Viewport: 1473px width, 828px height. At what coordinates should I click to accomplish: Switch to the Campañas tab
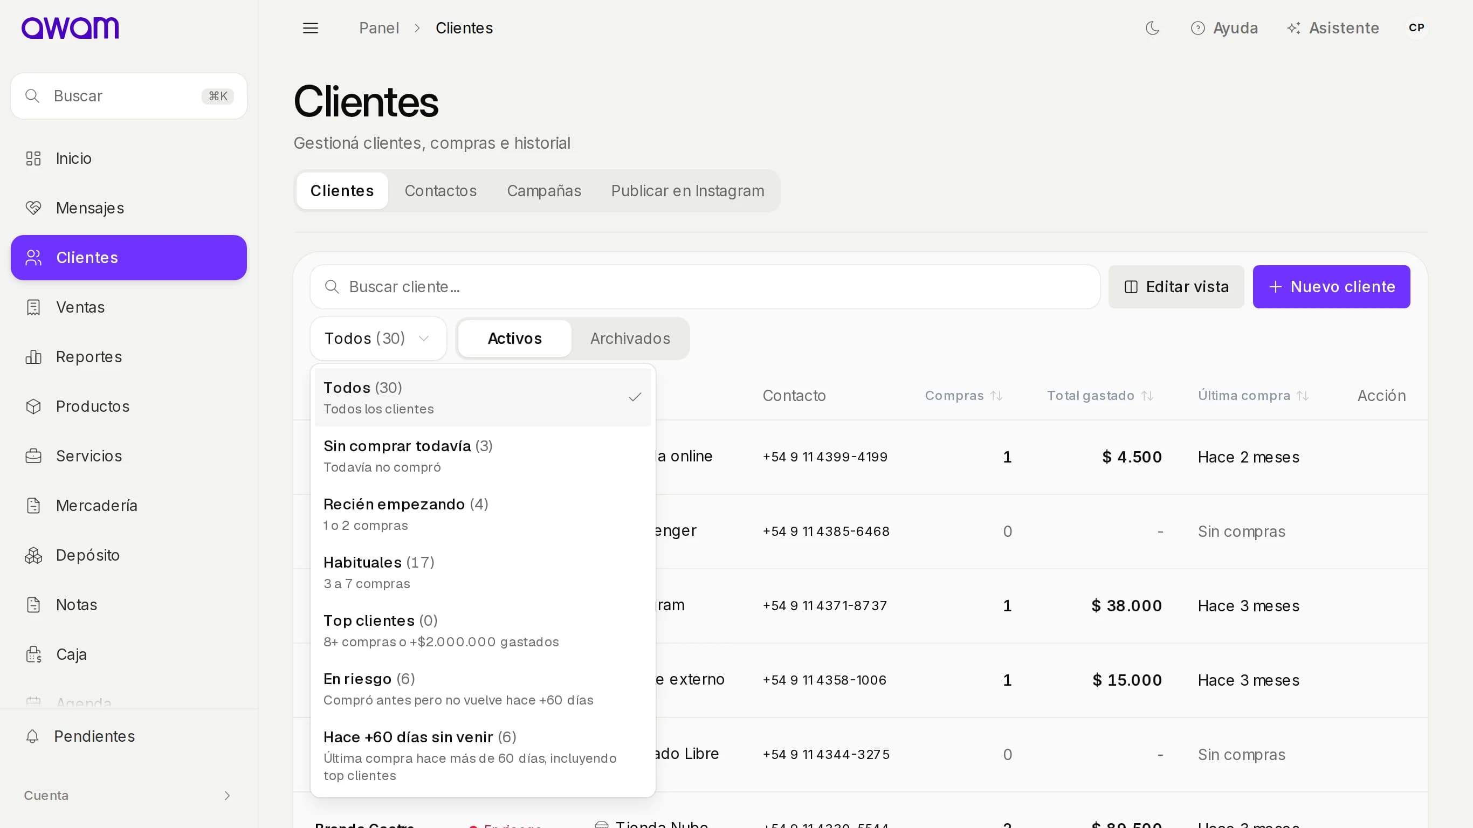pos(544,190)
